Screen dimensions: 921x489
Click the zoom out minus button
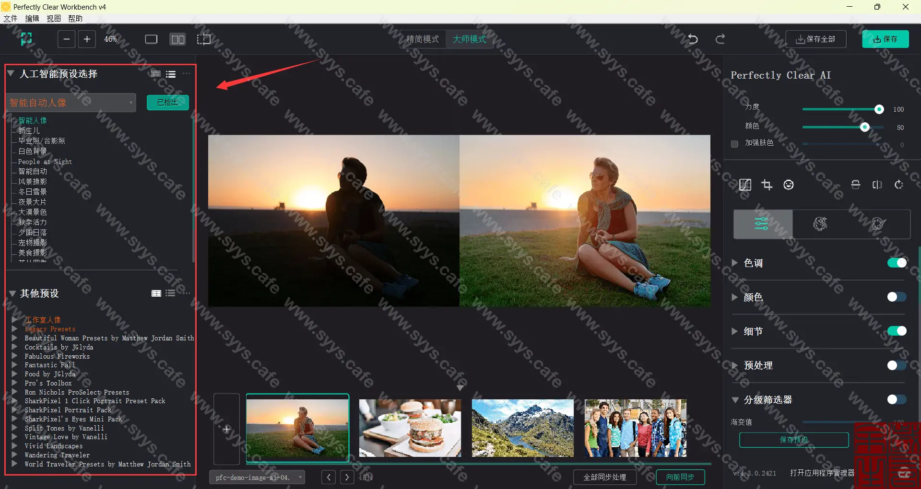pos(67,39)
